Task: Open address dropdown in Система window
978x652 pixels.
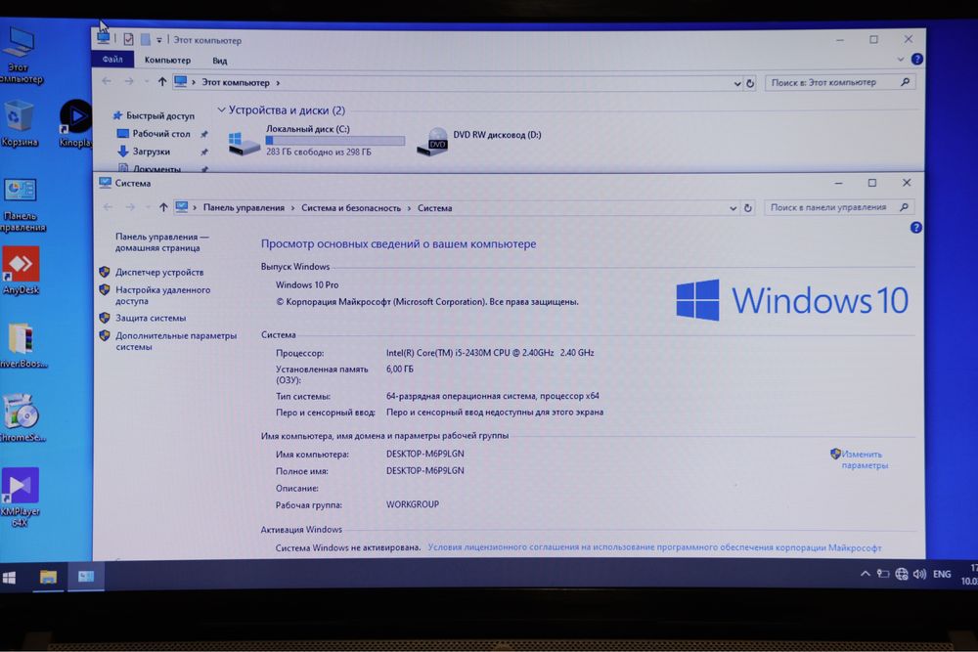Action: coord(733,208)
